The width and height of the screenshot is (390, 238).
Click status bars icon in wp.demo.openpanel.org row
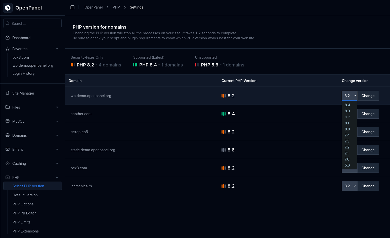[224, 96]
